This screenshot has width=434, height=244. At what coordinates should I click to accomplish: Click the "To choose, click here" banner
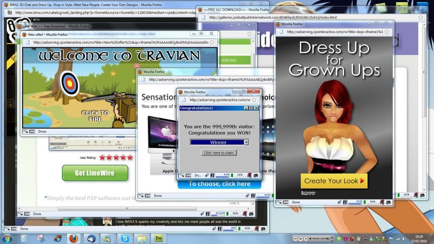219,184
